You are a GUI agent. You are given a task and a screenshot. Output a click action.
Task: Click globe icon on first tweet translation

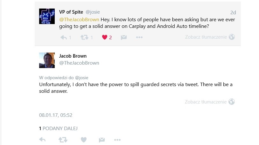[x=232, y=37]
